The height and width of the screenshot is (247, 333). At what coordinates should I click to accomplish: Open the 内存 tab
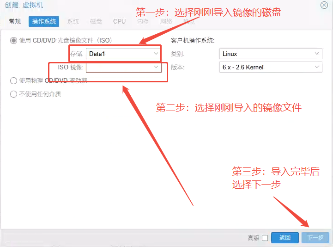143,21
